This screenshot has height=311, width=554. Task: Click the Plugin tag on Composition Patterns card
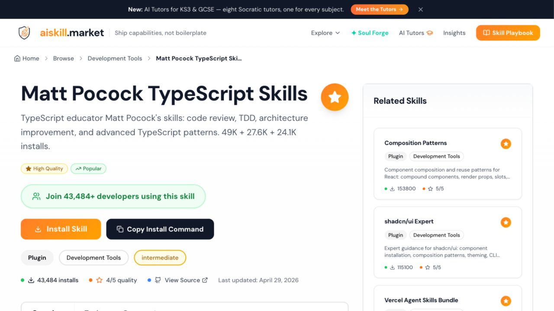pyautogui.click(x=396, y=156)
